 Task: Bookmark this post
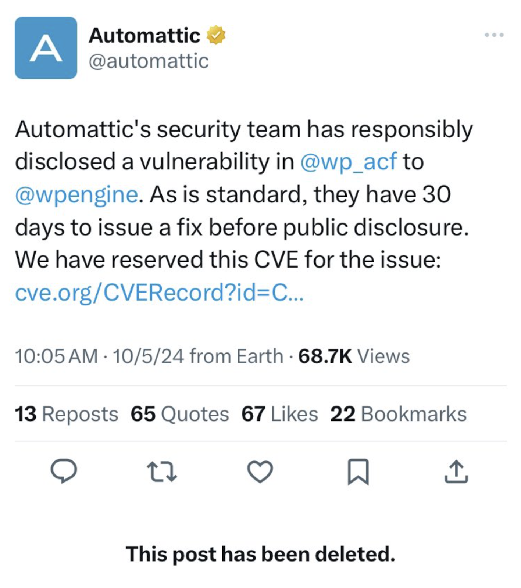[358, 472]
